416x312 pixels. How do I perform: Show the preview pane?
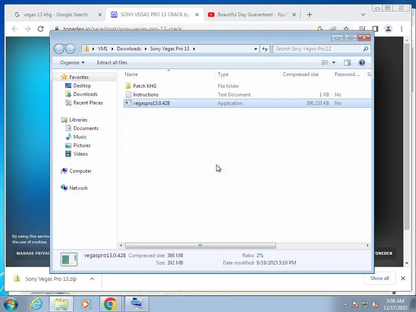point(347,63)
